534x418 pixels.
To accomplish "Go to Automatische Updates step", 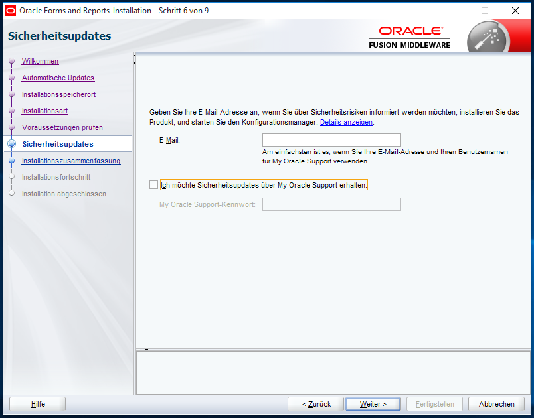I will (x=58, y=78).
